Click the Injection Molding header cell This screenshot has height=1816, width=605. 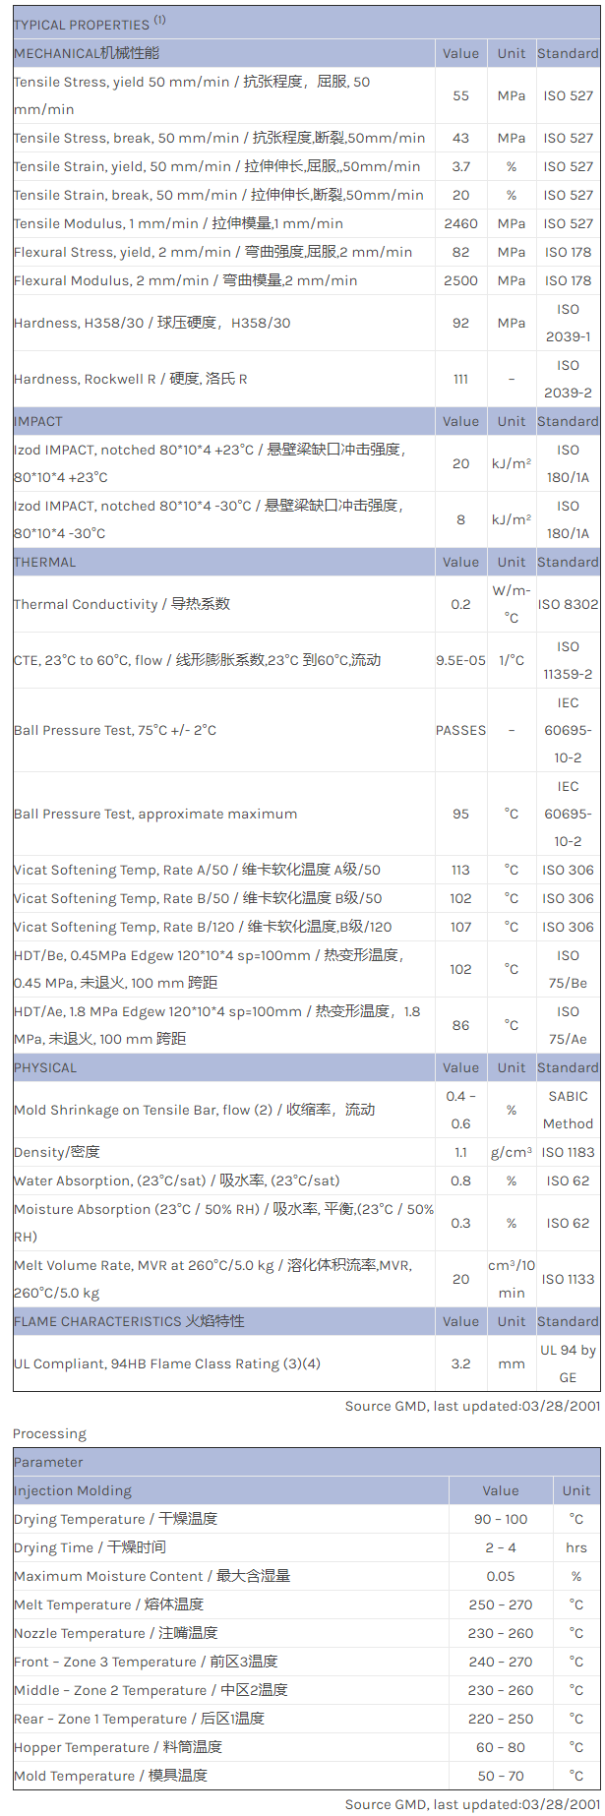(x=73, y=1490)
